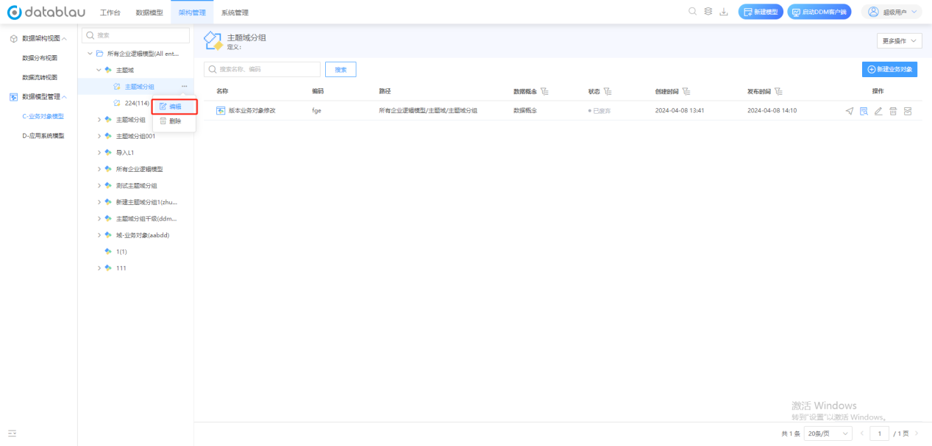Switch to the 工作台 tab
Image resolution: width=932 pixels, height=446 pixels.
(110, 12)
